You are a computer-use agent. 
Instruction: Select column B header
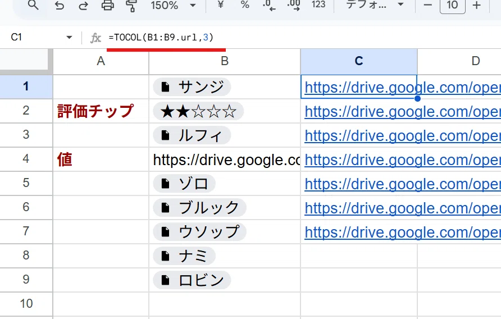225,61
